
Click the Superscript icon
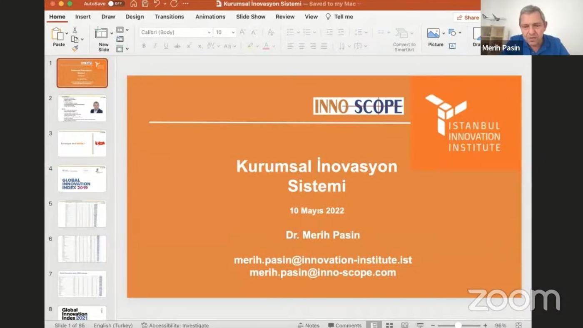point(189,46)
